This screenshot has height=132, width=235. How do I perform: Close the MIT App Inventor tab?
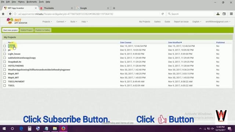pyautogui.click(x=36, y=8)
